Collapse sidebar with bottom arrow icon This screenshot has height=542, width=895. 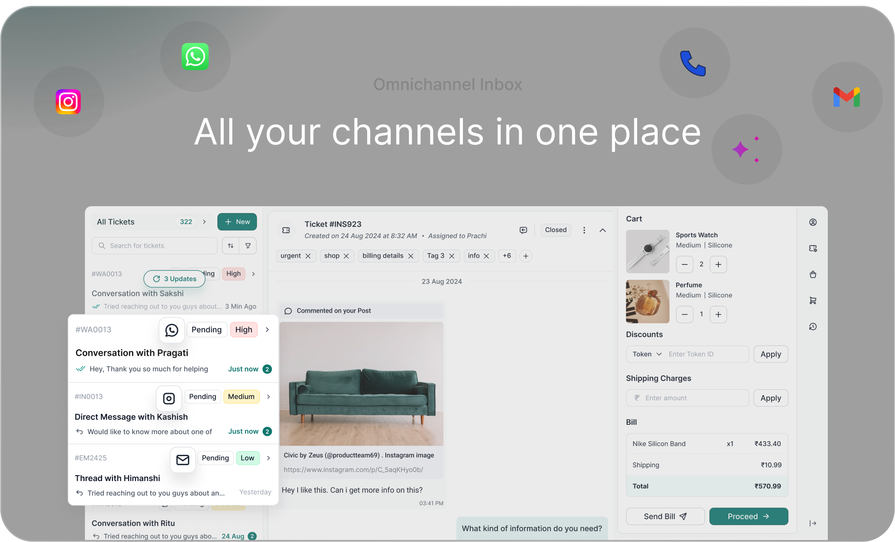[813, 523]
